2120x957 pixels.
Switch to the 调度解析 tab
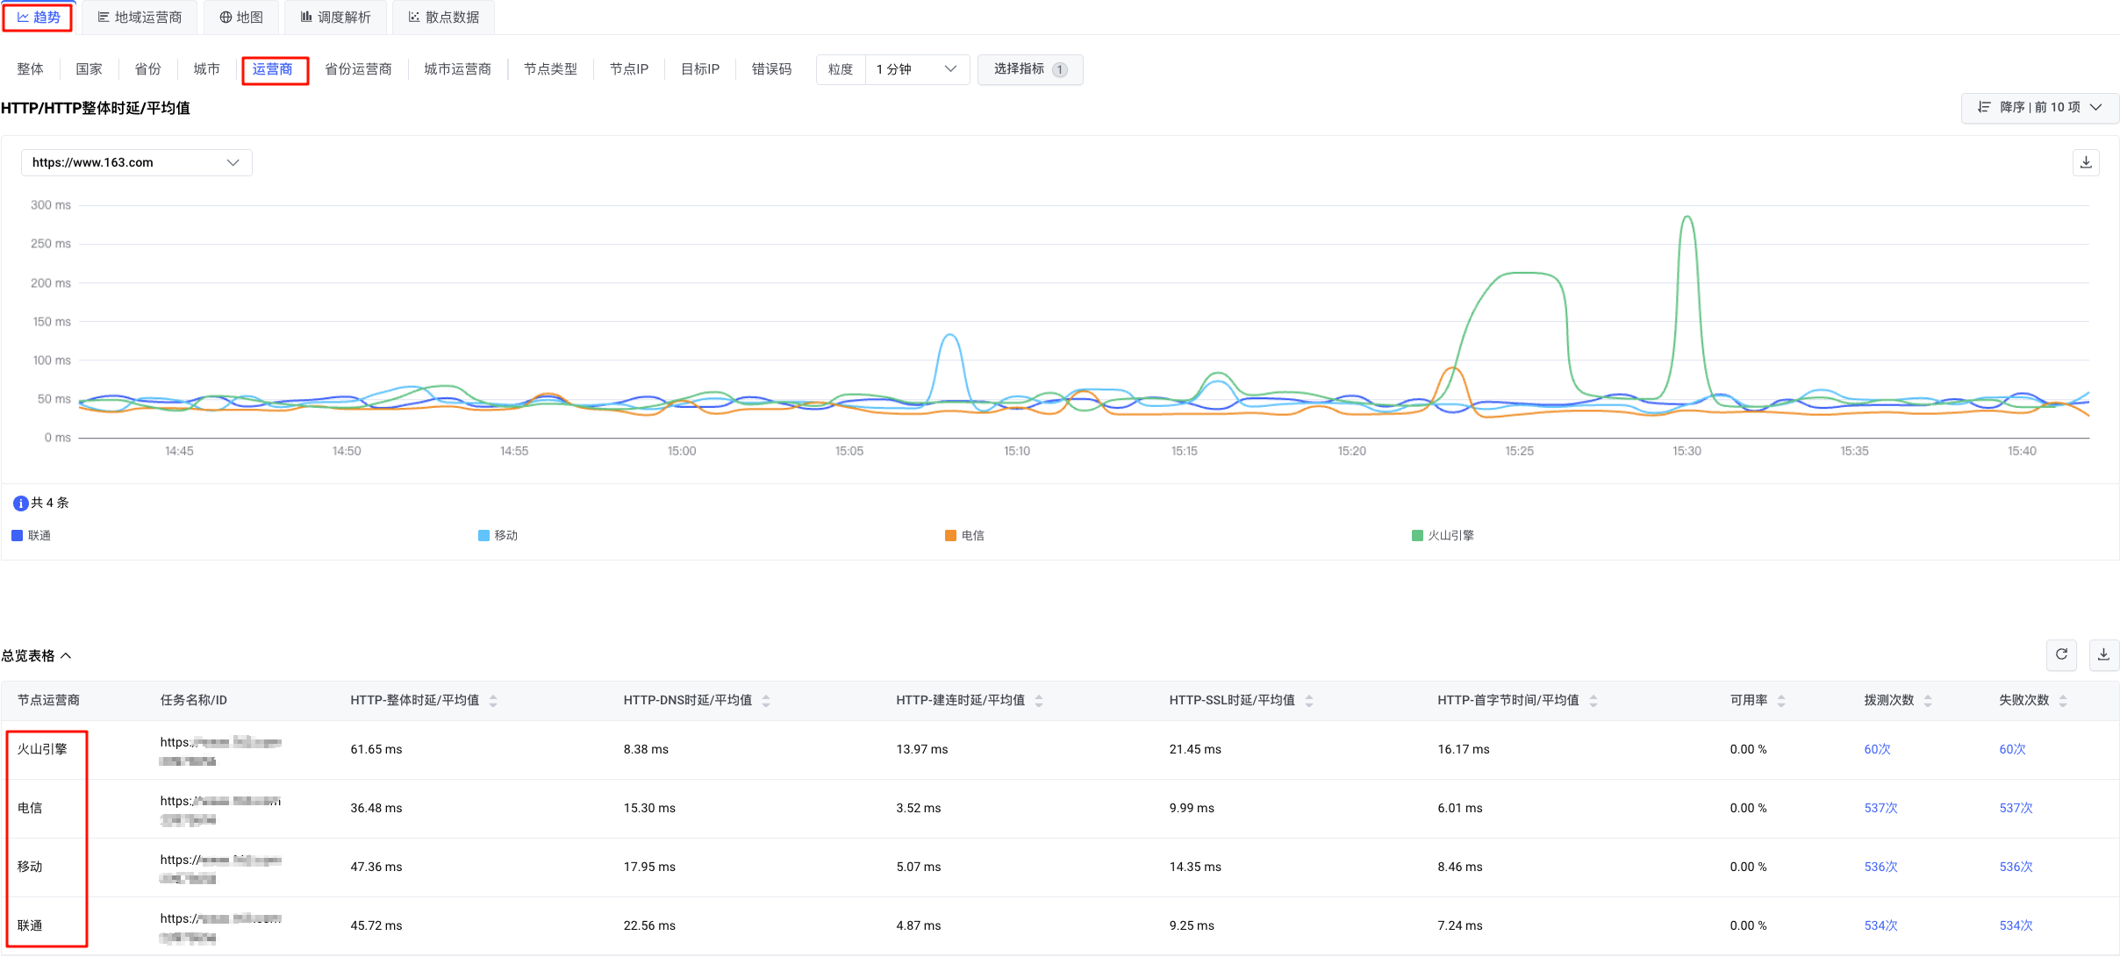click(x=336, y=18)
